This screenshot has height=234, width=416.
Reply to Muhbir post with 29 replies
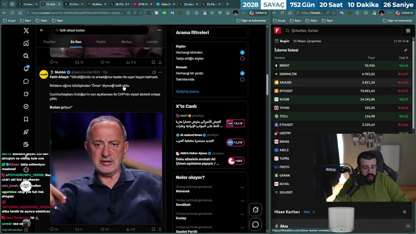[54, 229]
